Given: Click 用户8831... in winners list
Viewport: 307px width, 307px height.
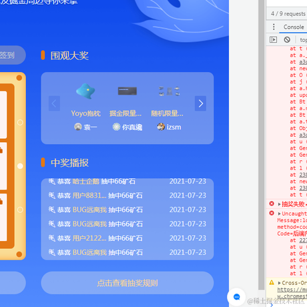Looking at the screenshot, I should (x=89, y=196).
